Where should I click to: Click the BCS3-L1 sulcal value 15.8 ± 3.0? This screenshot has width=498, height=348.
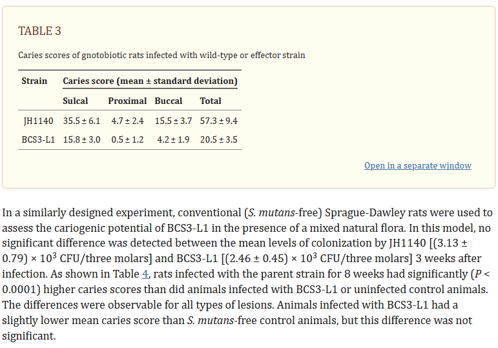pyautogui.click(x=81, y=139)
